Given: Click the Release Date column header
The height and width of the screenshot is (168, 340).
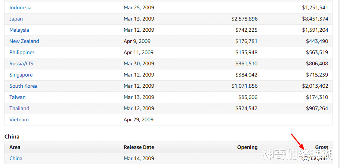Looking at the screenshot, I should tap(139, 147).
